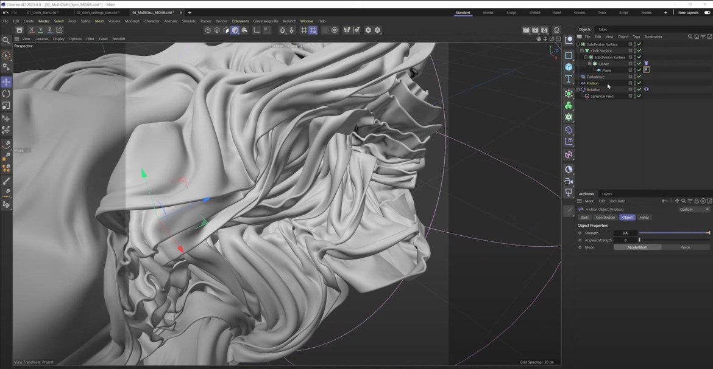This screenshot has height=369, width=713.
Task: Click the Object Manager search icon
Action: tap(690, 36)
